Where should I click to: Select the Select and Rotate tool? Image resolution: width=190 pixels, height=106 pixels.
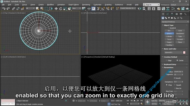coord(61,9)
